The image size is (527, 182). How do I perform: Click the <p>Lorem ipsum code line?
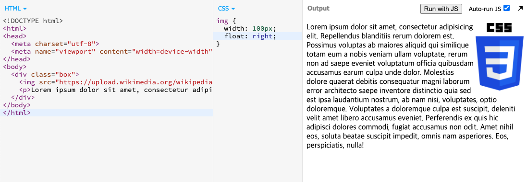(116, 90)
